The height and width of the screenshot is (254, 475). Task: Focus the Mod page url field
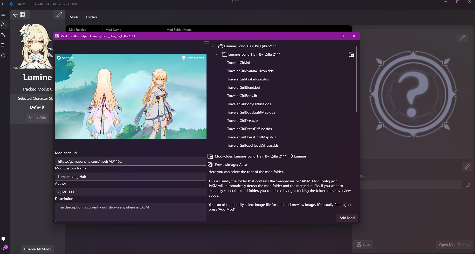click(131, 161)
